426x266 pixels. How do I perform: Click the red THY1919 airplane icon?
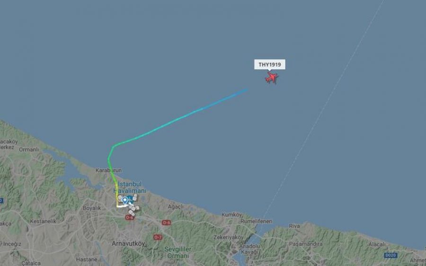coord(271,78)
